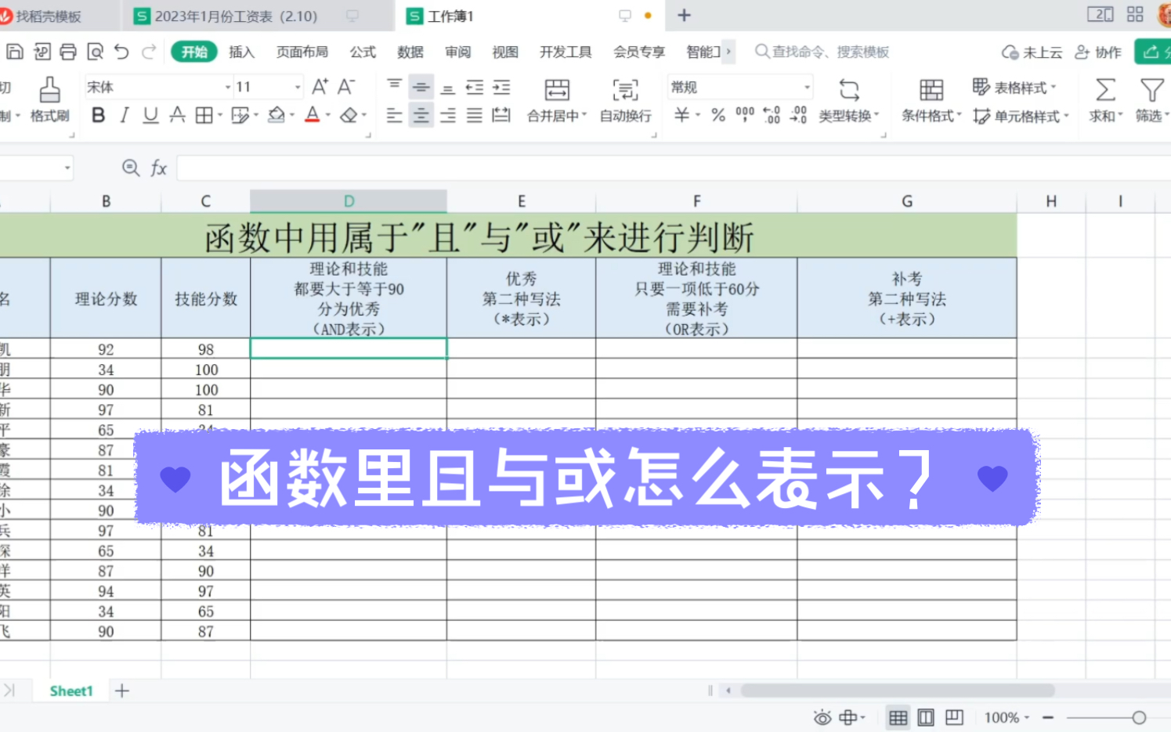Toggle strikethrough text style
1171x732 pixels.
tap(178, 116)
